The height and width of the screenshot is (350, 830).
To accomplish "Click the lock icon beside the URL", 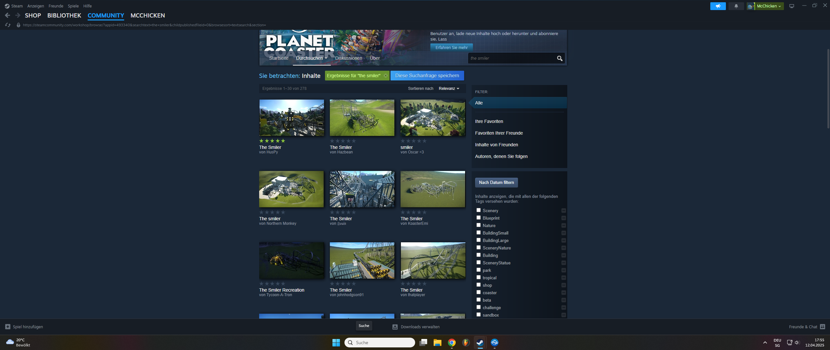I will click(18, 25).
